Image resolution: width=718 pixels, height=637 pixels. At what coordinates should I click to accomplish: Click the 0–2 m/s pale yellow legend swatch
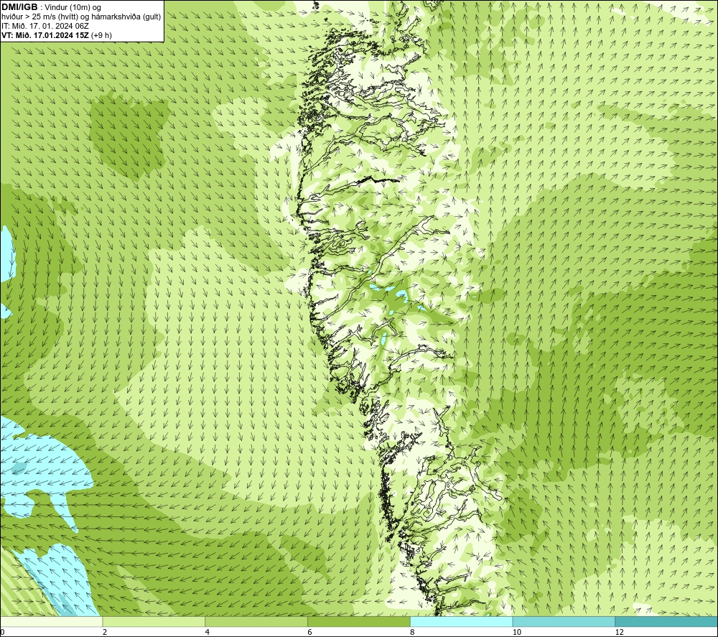point(51,622)
